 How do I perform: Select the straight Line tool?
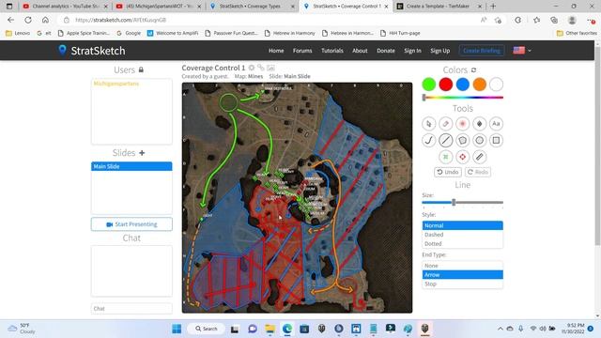coord(445,140)
